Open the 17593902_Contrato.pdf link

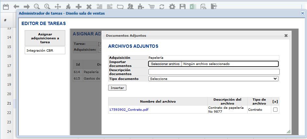point(129,110)
